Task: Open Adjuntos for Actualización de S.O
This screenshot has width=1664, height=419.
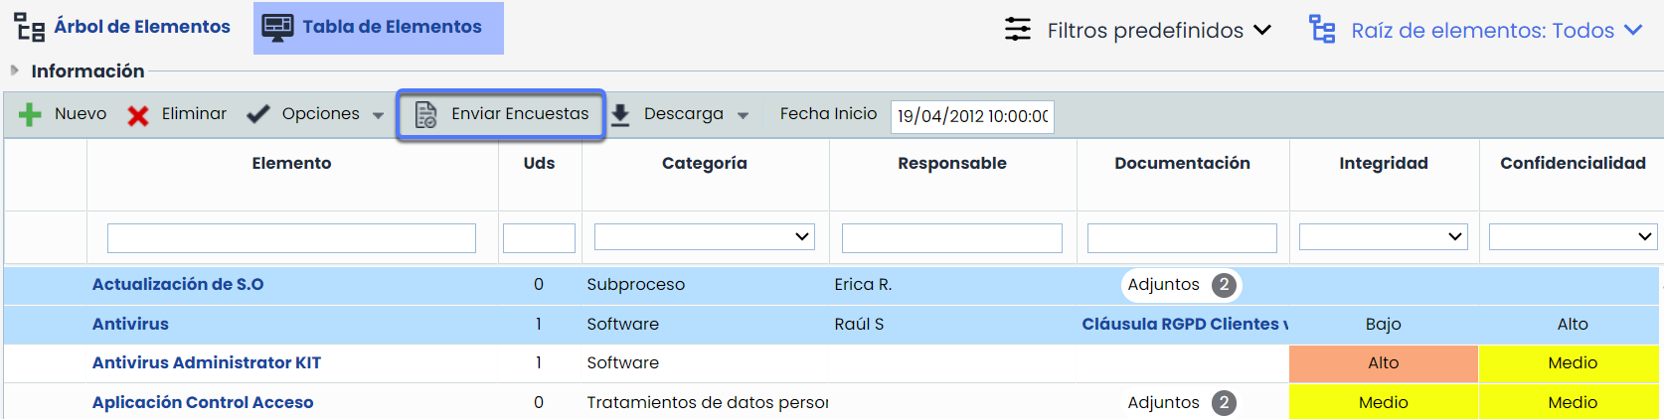Action: [x=1181, y=285]
